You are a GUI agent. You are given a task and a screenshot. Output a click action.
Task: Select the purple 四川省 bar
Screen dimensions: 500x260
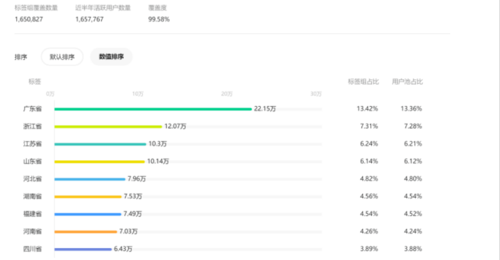[x=83, y=249]
